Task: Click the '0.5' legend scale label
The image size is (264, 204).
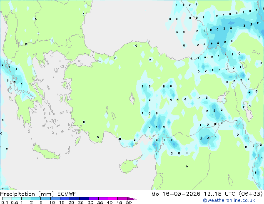Action: coord(15,202)
